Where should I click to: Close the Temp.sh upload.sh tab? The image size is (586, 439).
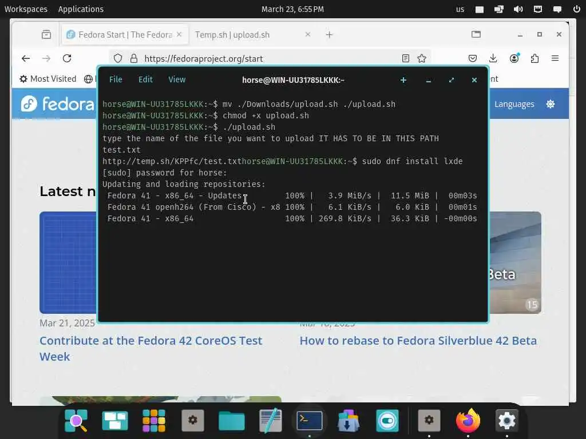pyautogui.click(x=307, y=34)
